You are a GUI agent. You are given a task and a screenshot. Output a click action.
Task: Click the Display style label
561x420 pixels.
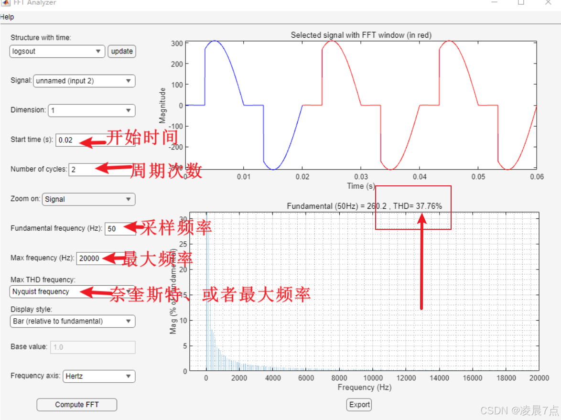pos(31,310)
